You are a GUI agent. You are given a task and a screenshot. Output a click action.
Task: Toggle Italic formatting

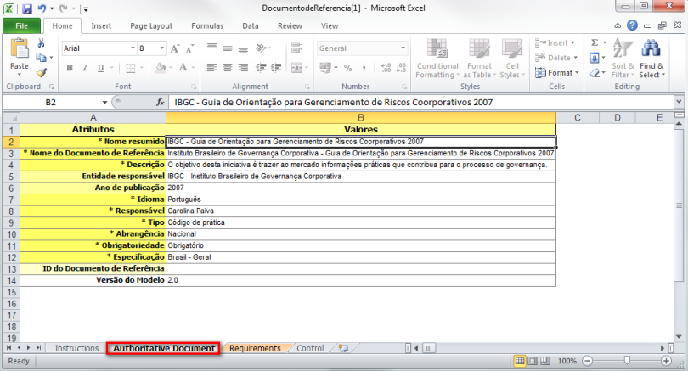[85, 68]
